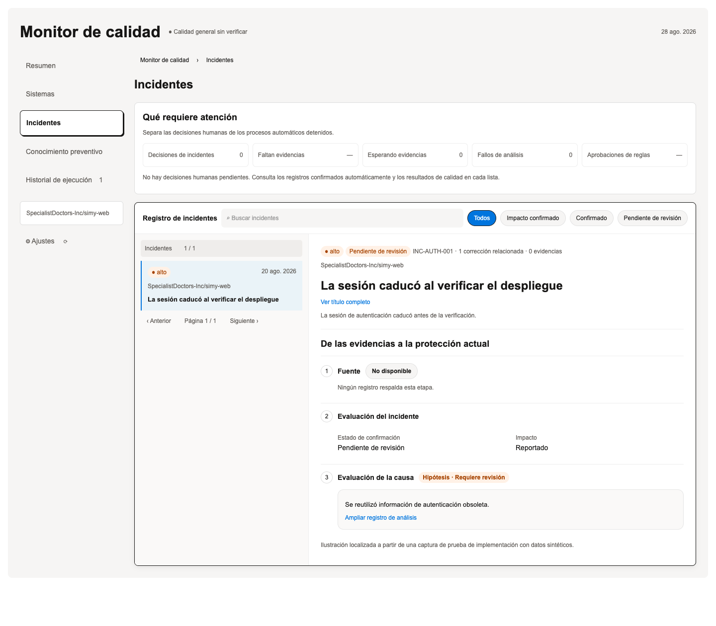Open the Fallos de análisis card
Viewport: 716px width, 626px height.
(x=525, y=155)
